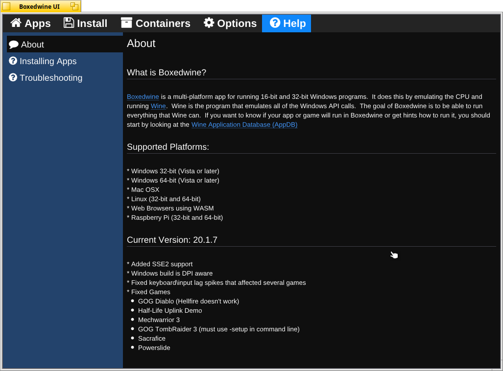Open the Apps tab
This screenshot has height=371, width=503.
tap(30, 23)
